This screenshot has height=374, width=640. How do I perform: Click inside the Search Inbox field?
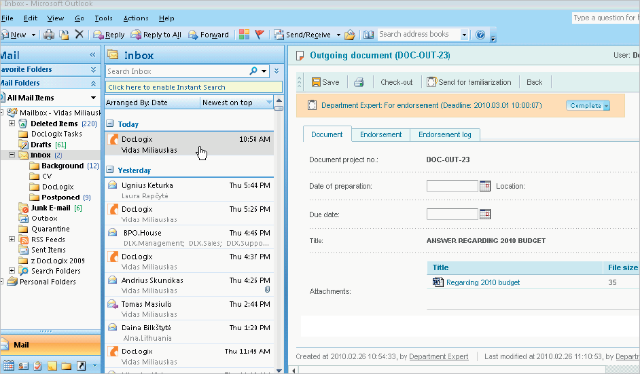pyautogui.click(x=177, y=71)
